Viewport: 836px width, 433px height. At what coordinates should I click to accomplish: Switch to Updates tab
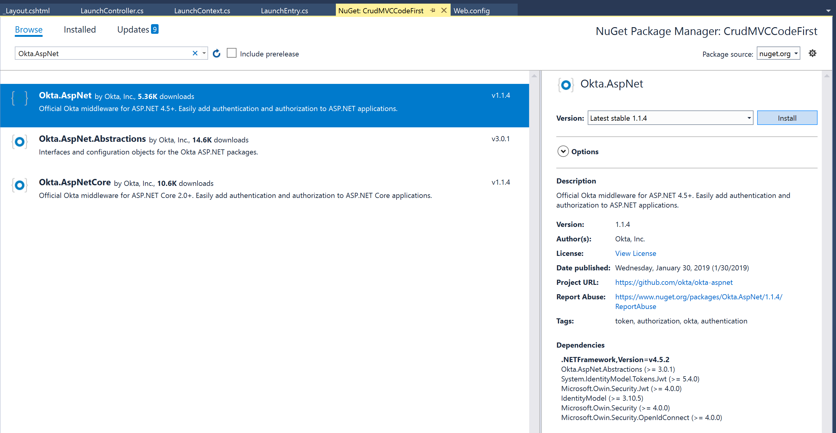click(x=133, y=30)
